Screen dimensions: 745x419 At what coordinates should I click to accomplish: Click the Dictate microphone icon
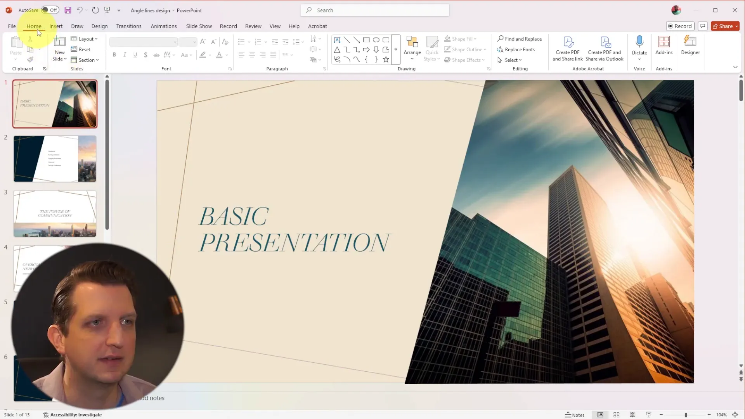click(x=639, y=42)
